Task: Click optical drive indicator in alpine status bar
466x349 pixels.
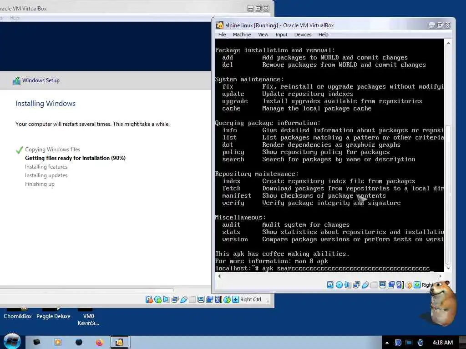Action: (339, 285)
